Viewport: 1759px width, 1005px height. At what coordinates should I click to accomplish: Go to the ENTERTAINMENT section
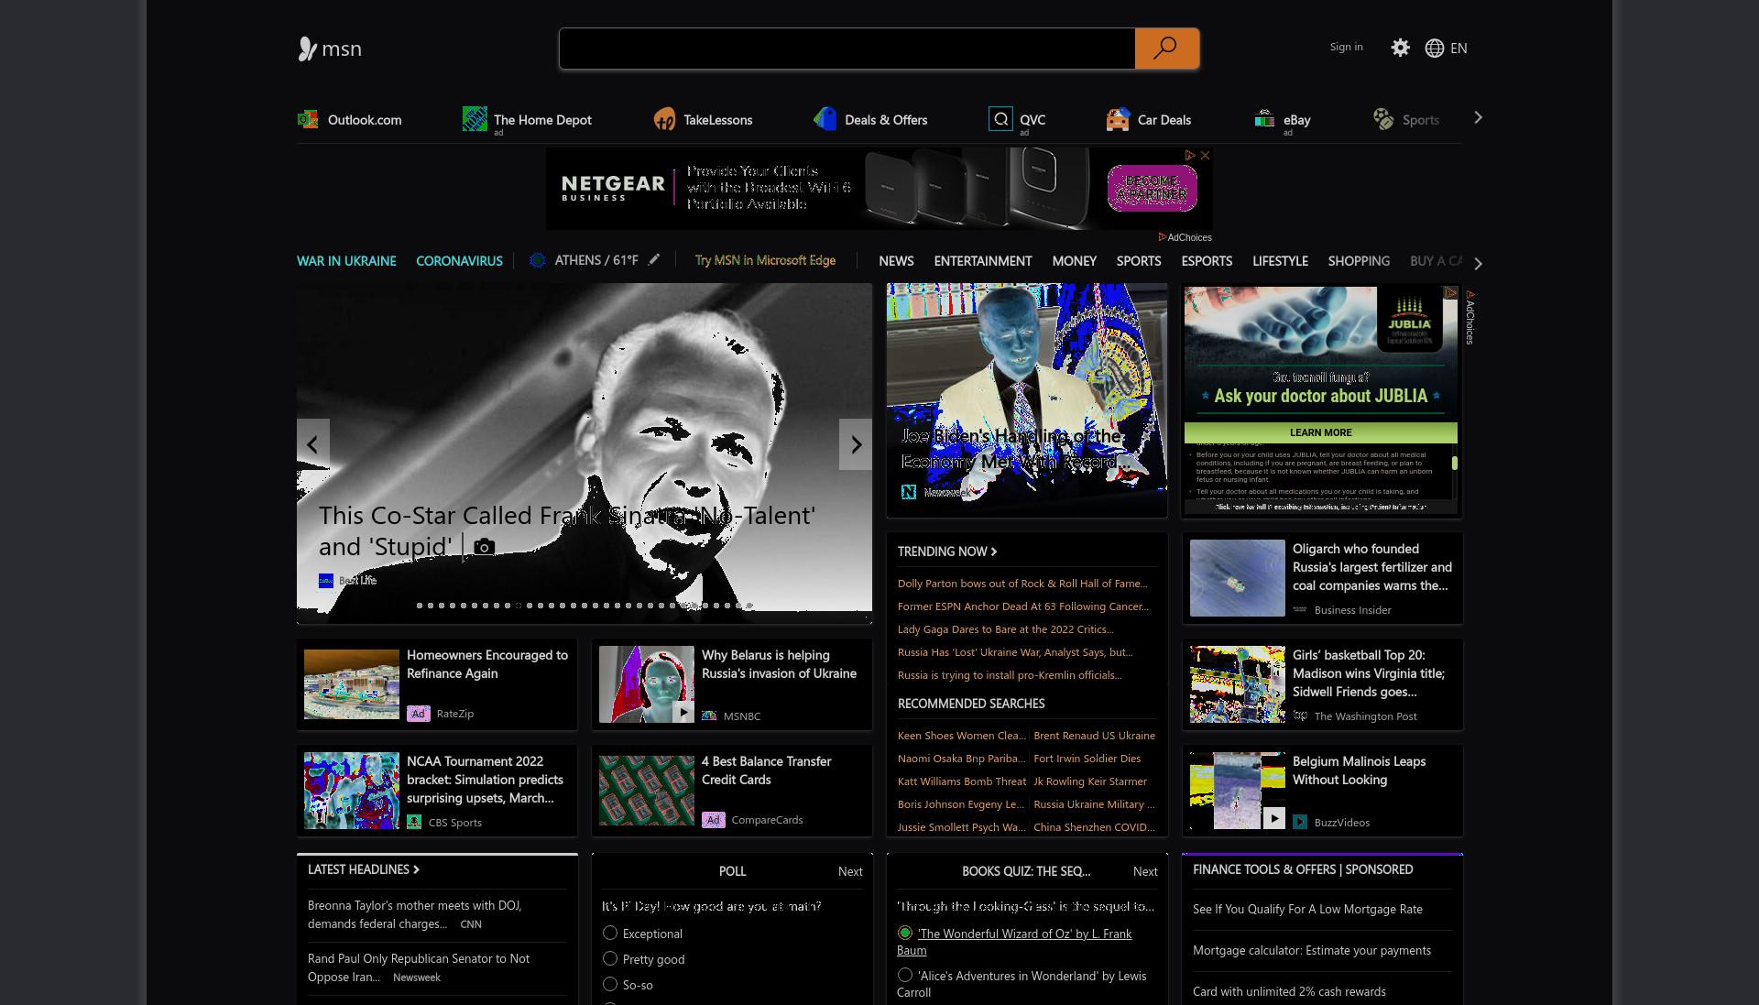point(983,261)
